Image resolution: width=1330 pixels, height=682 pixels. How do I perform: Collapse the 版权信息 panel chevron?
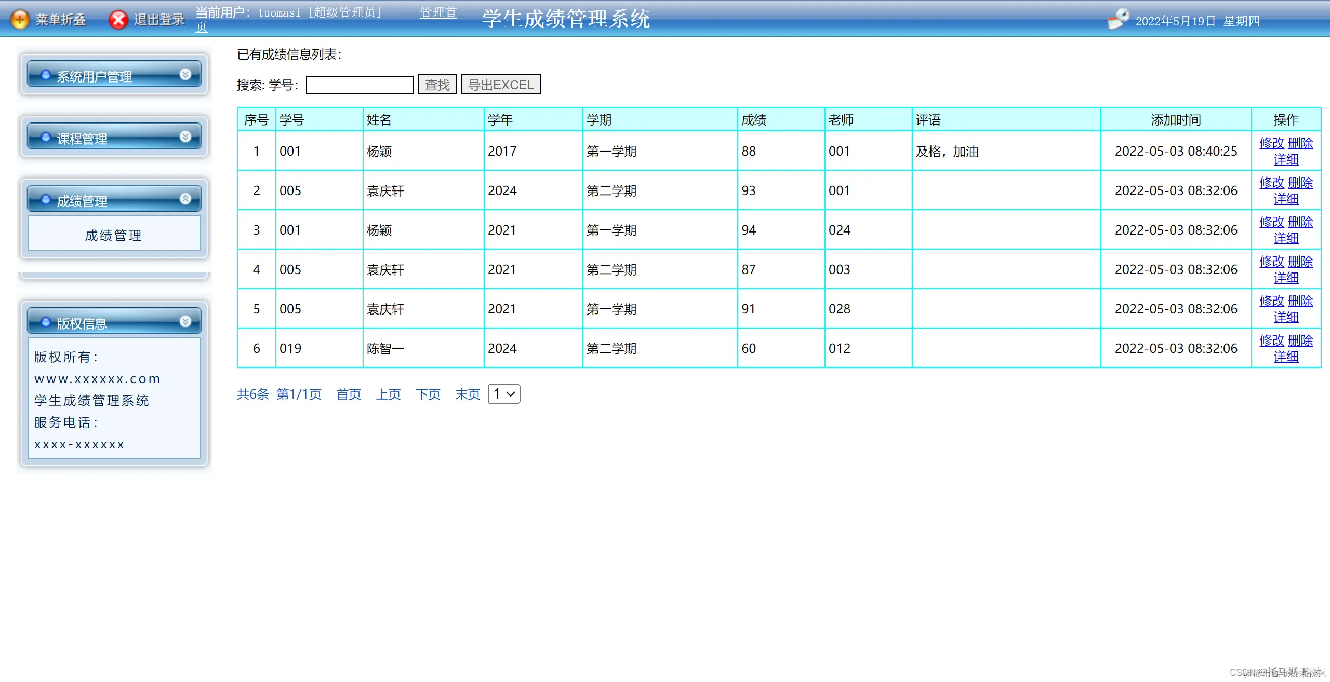(x=185, y=322)
